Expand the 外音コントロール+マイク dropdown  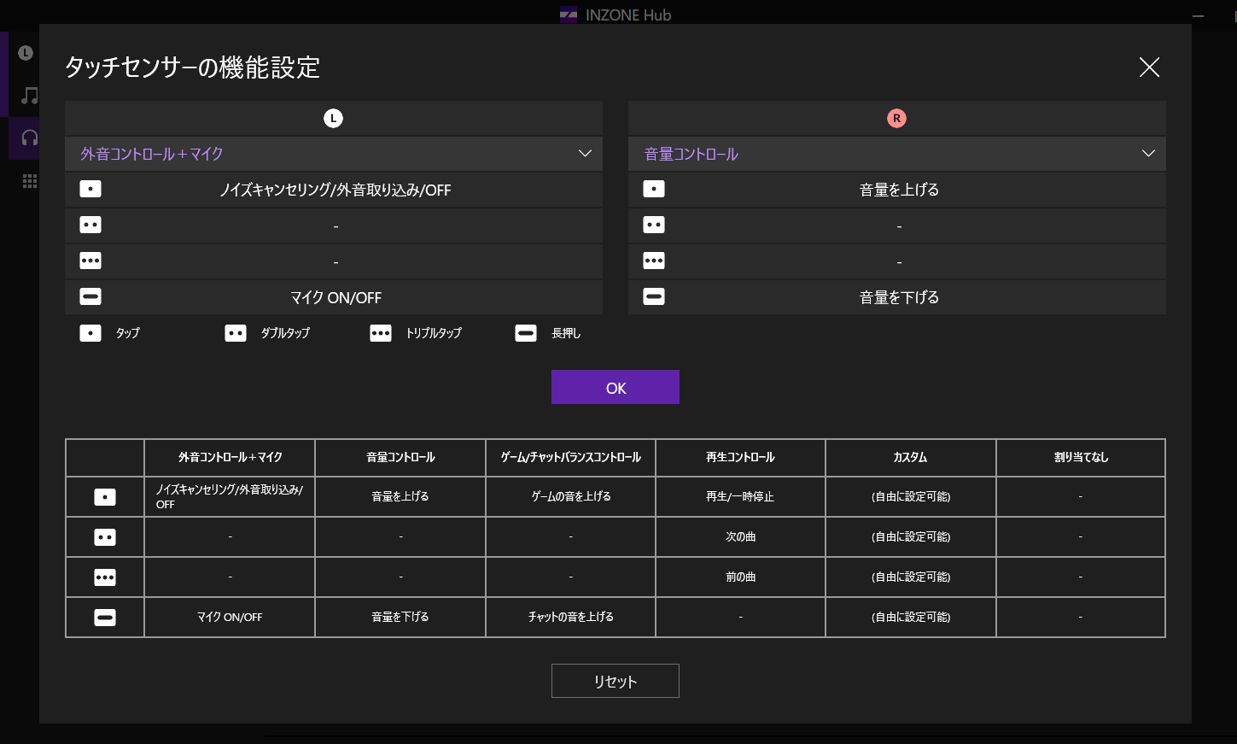[333, 154]
